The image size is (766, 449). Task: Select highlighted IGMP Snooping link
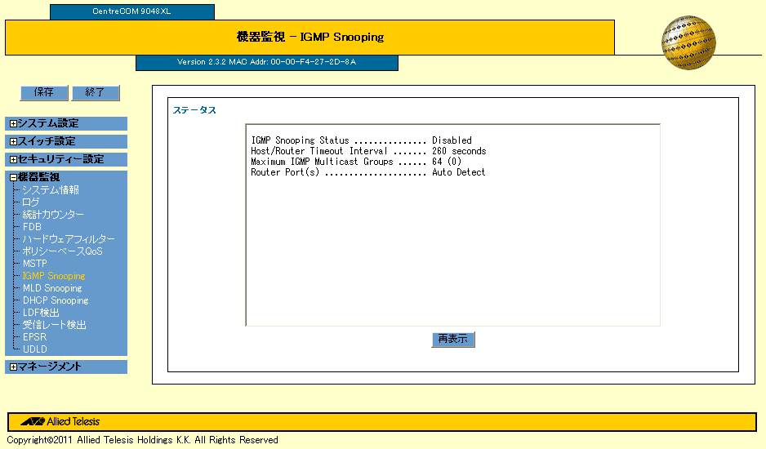pos(54,276)
